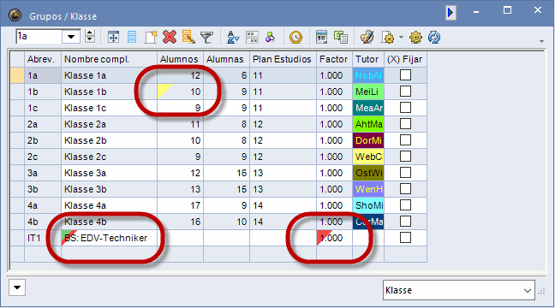Select dark red tutor cell DorMi
Viewport: 555px width, 308px height.
368,140
